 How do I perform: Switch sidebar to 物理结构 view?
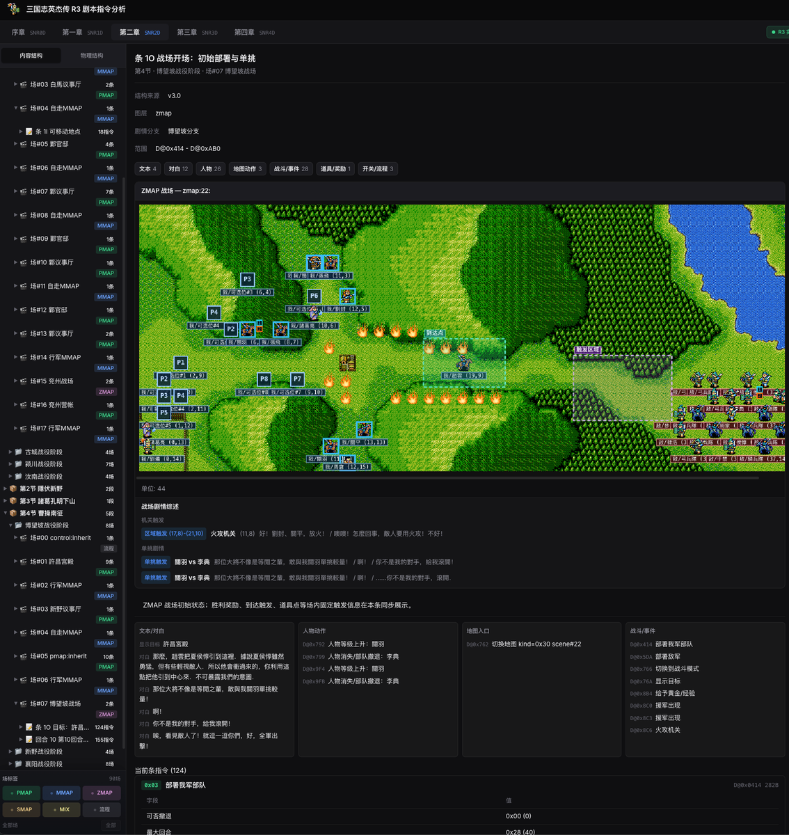[x=91, y=56]
